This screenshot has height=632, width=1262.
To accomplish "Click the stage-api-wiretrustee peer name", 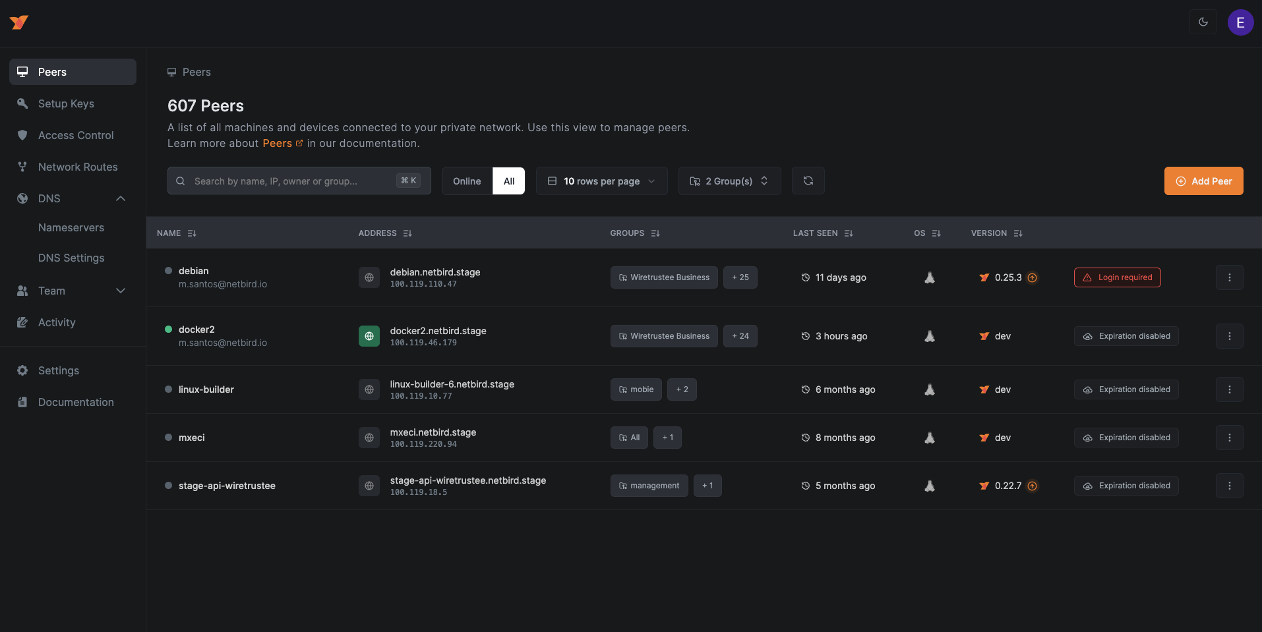I will (227, 486).
